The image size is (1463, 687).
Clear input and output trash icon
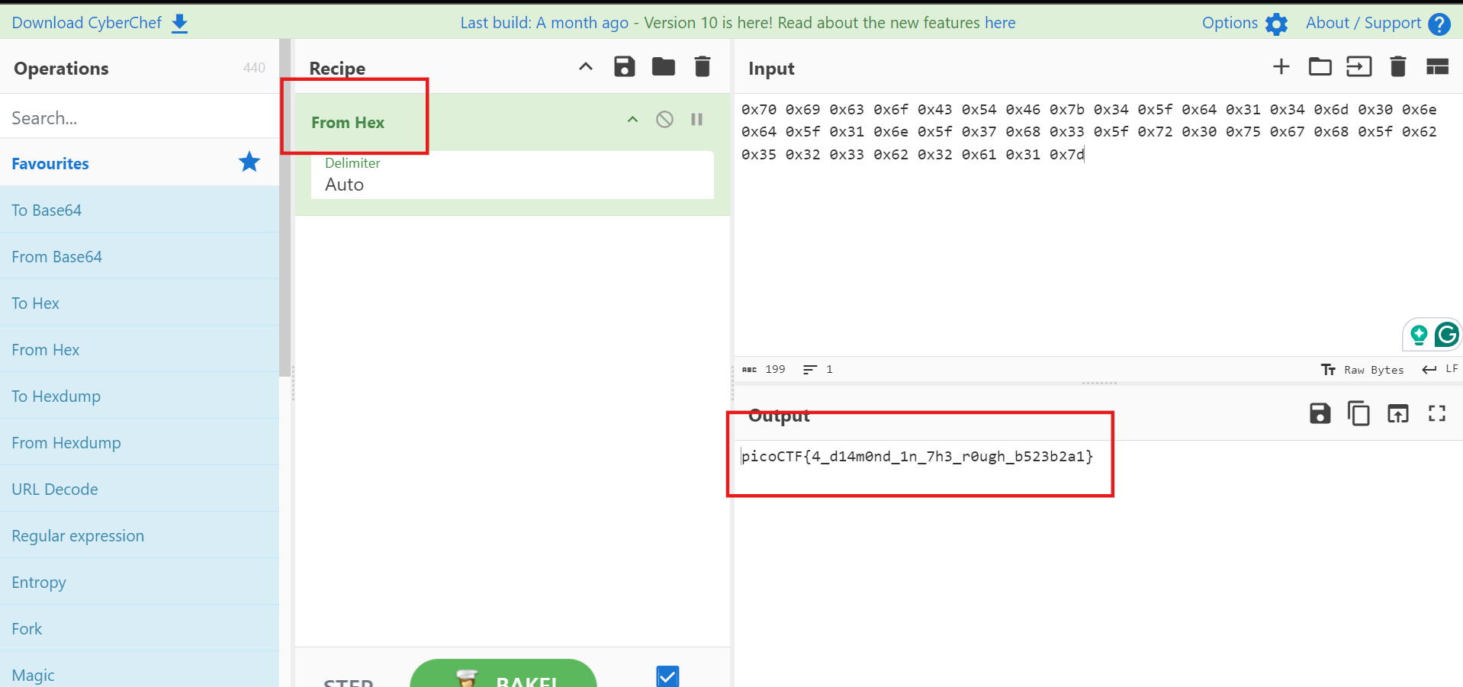click(x=1398, y=66)
